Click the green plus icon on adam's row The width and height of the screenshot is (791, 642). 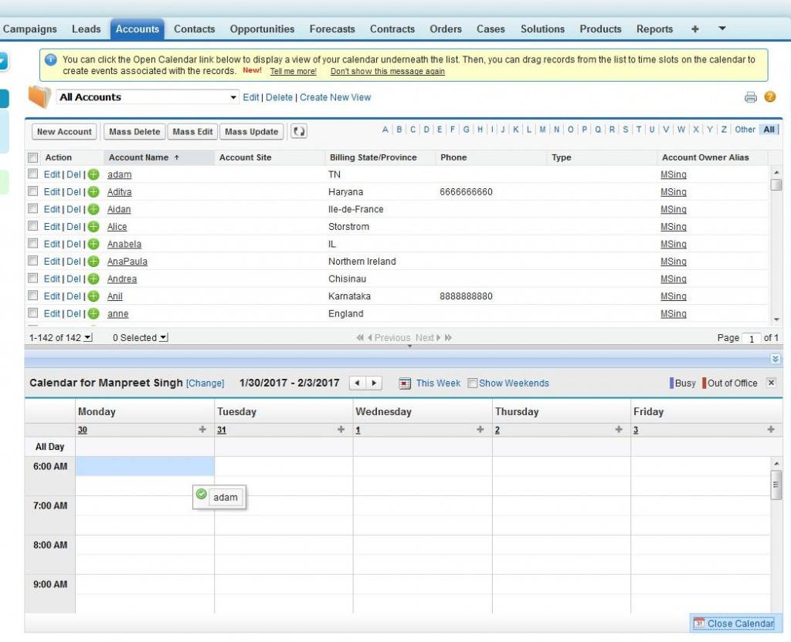tap(93, 174)
